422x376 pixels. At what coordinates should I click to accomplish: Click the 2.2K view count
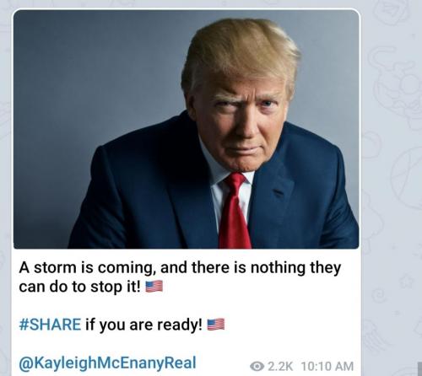click(x=280, y=366)
